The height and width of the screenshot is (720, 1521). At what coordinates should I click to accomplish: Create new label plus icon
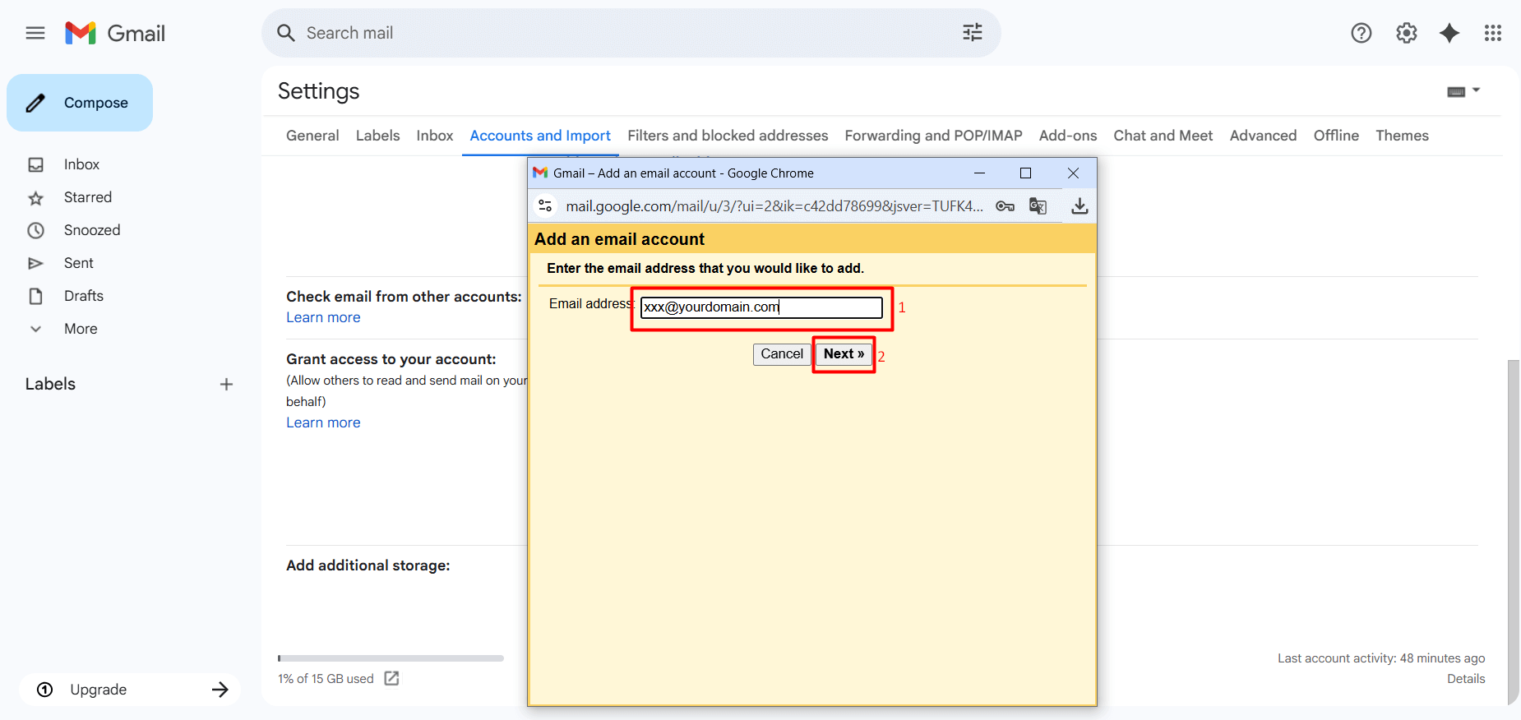(x=226, y=384)
